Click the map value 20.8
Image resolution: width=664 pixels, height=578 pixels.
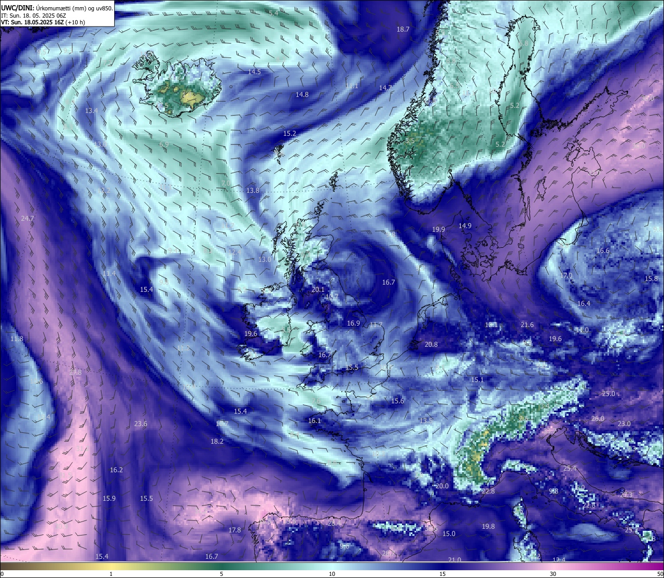pyautogui.click(x=431, y=345)
